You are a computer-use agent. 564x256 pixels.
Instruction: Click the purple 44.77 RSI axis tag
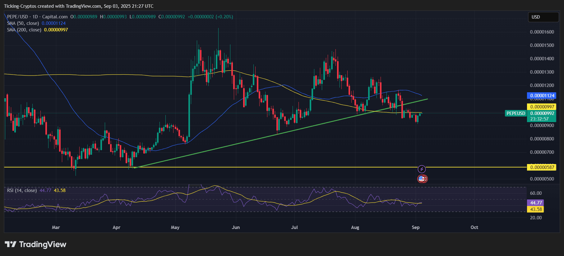(535, 203)
